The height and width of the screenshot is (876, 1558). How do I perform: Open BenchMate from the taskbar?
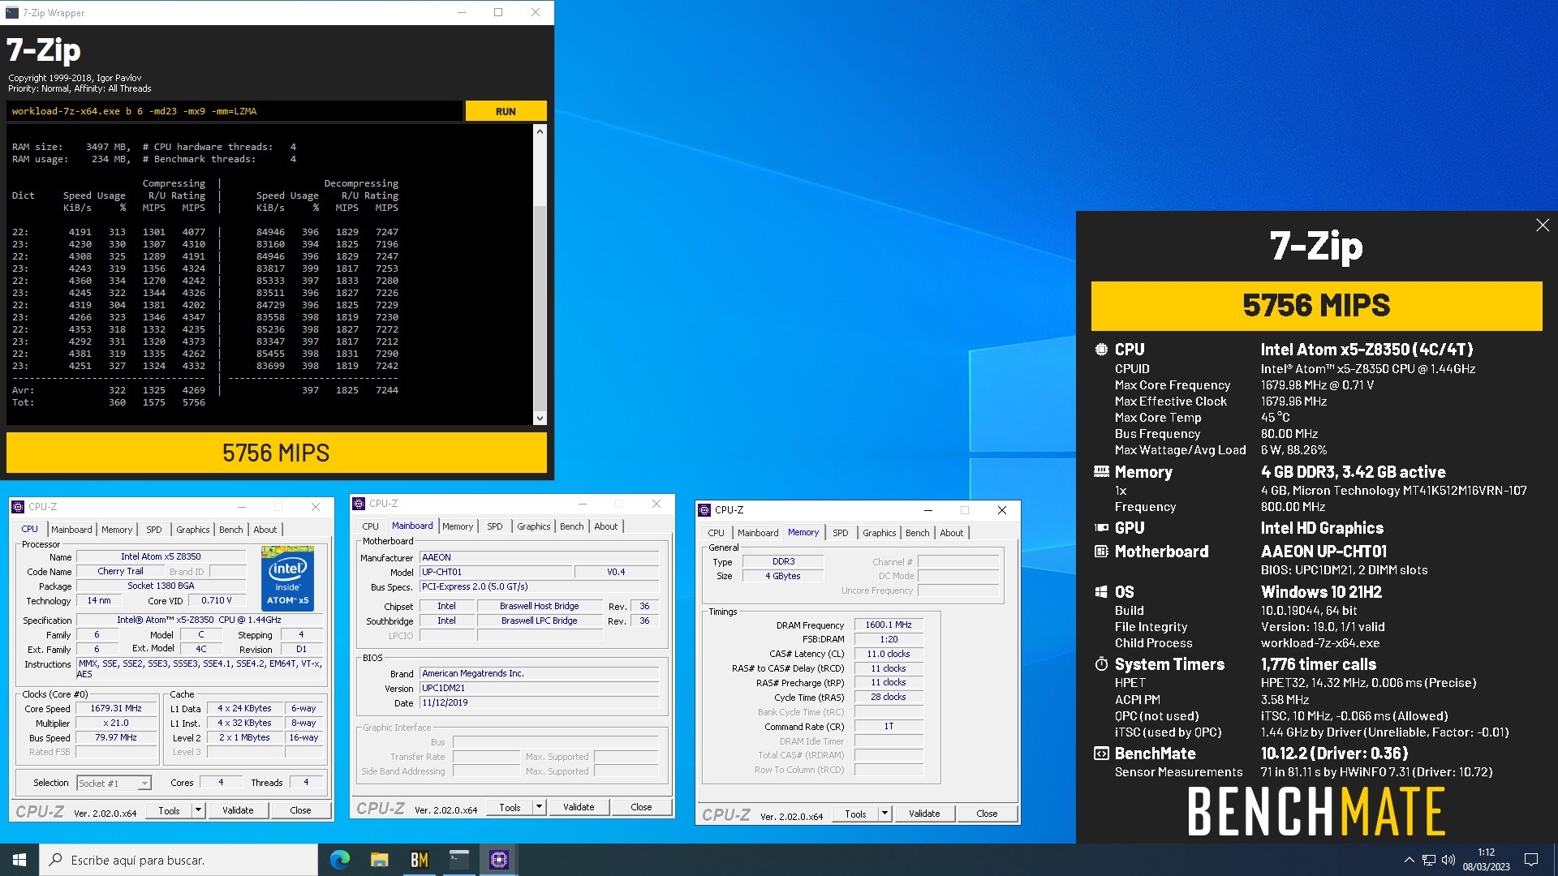tap(420, 860)
